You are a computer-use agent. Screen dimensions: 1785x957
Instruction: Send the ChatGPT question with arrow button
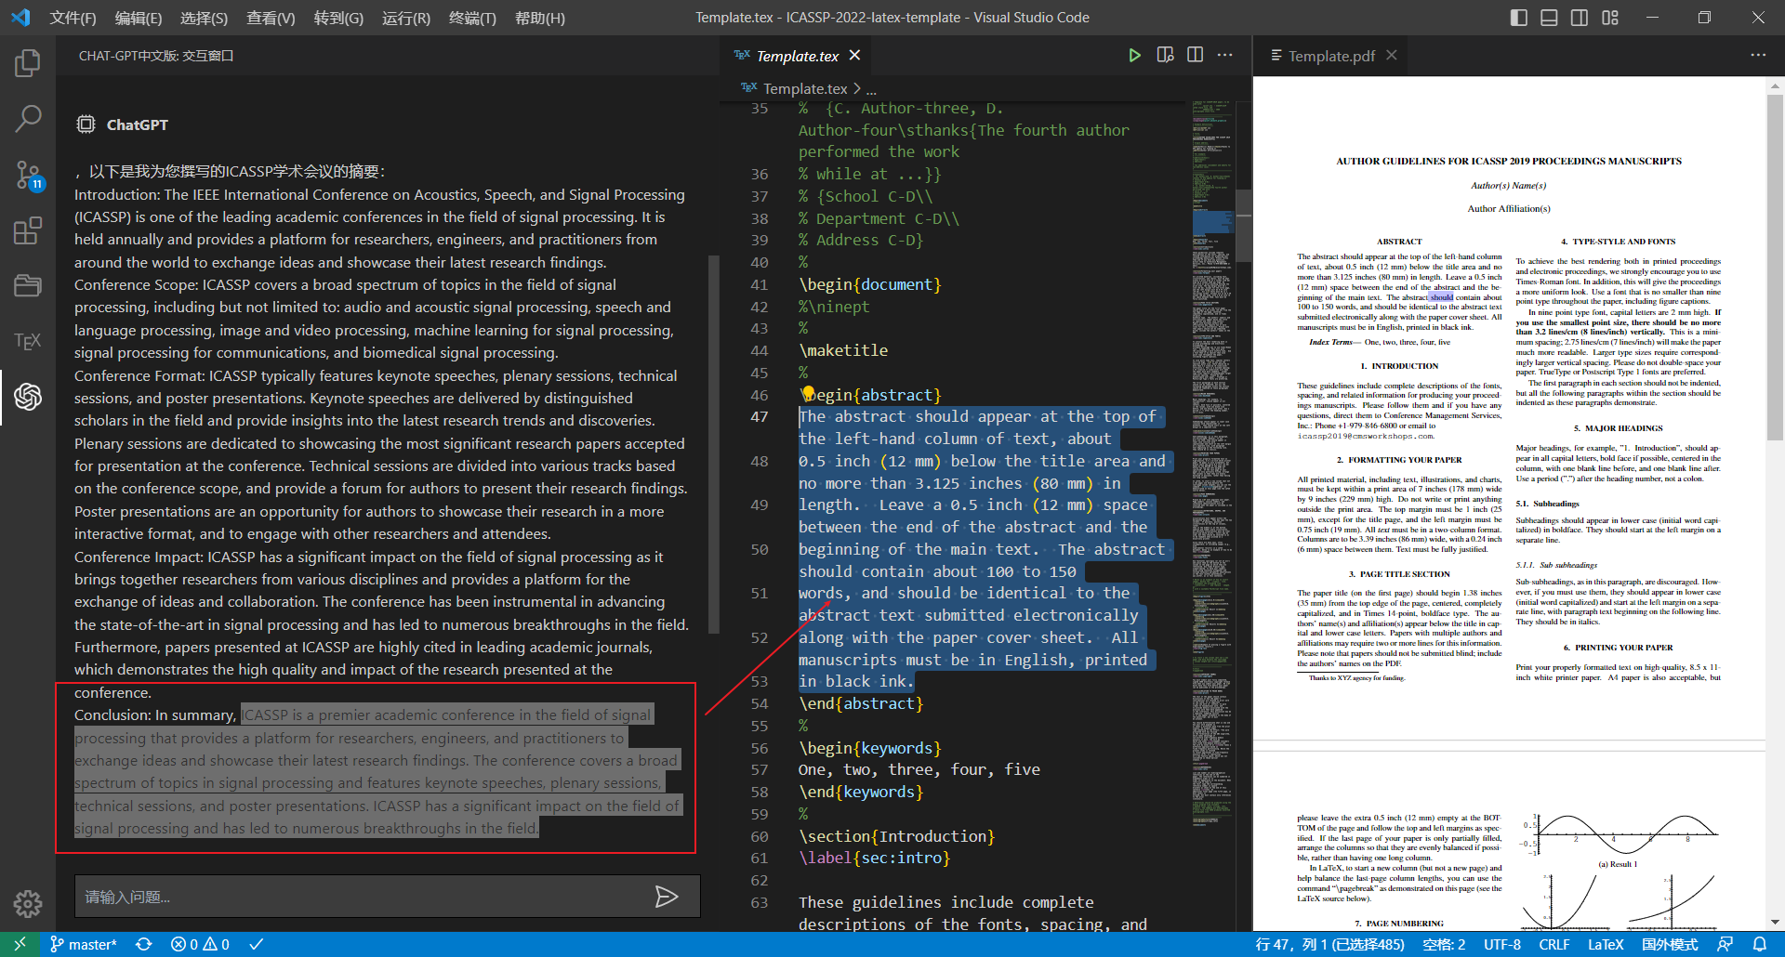coord(666,897)
